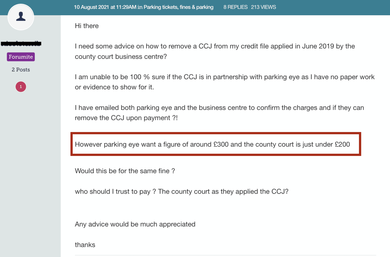Open Parking tickets, fines & parking category
This screenshot has width=390, height=257.
coord(178,7)
